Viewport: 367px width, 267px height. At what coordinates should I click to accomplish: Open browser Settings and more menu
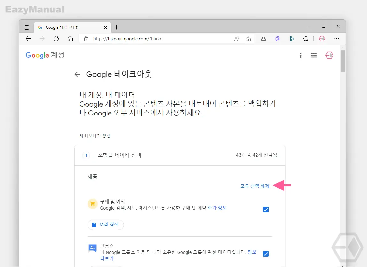tap(337, 39)
